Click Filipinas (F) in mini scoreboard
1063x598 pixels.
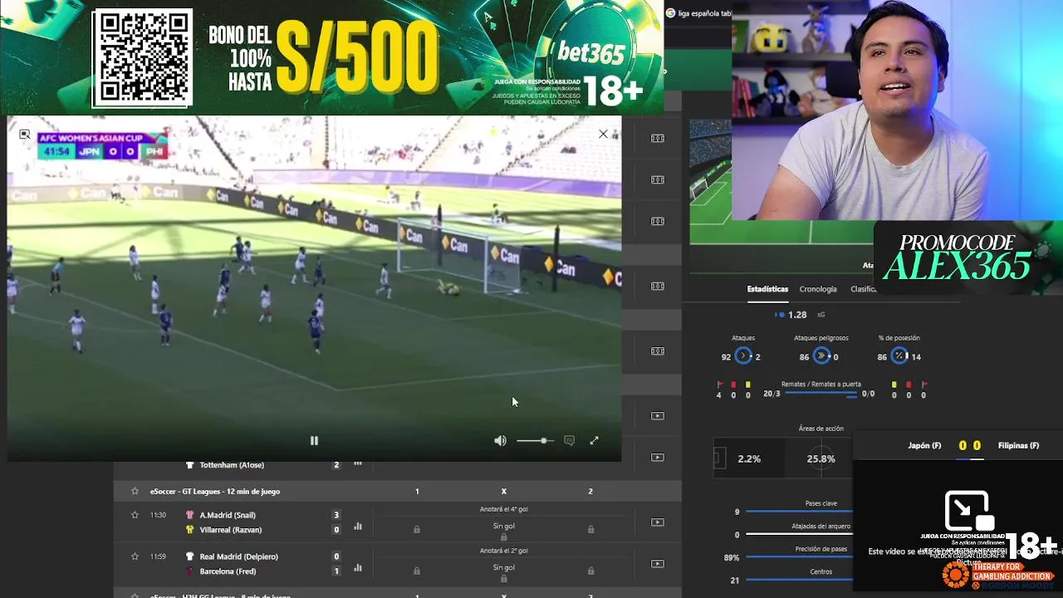pos(1018,446)
